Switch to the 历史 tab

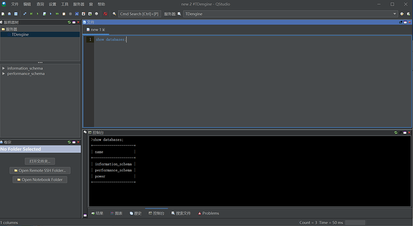coord(136,213)
